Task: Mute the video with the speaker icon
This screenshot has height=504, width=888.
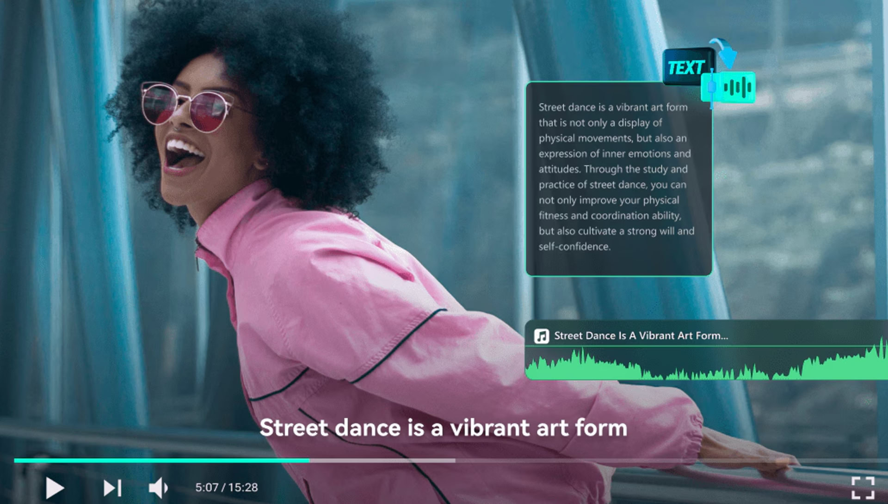Action: [158, 488]
